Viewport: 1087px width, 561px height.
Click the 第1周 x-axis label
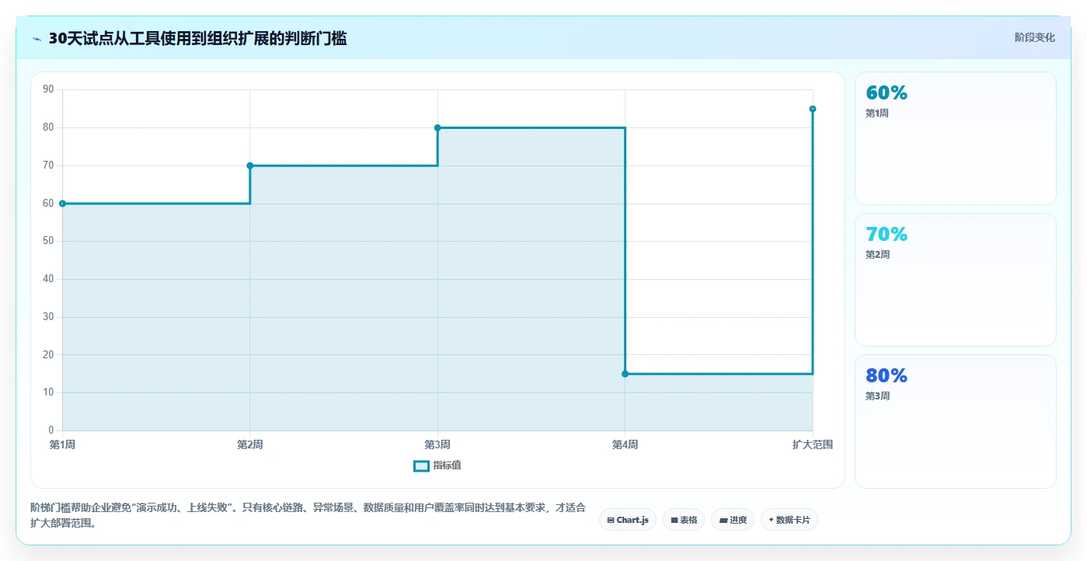pos(62,444)
